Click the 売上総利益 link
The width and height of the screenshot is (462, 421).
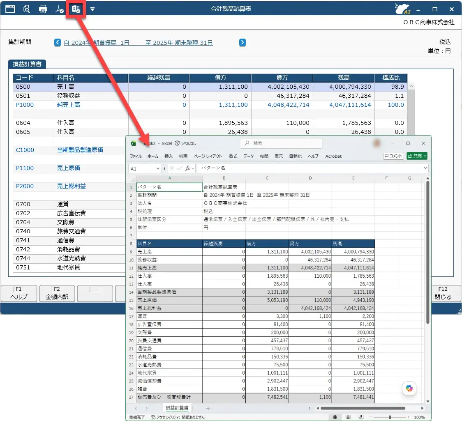click(x=71, y=186)
